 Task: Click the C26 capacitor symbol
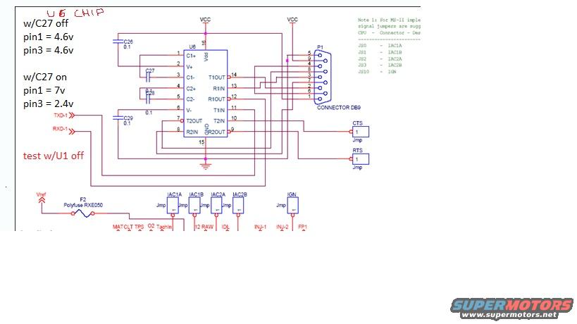point(117,43)
